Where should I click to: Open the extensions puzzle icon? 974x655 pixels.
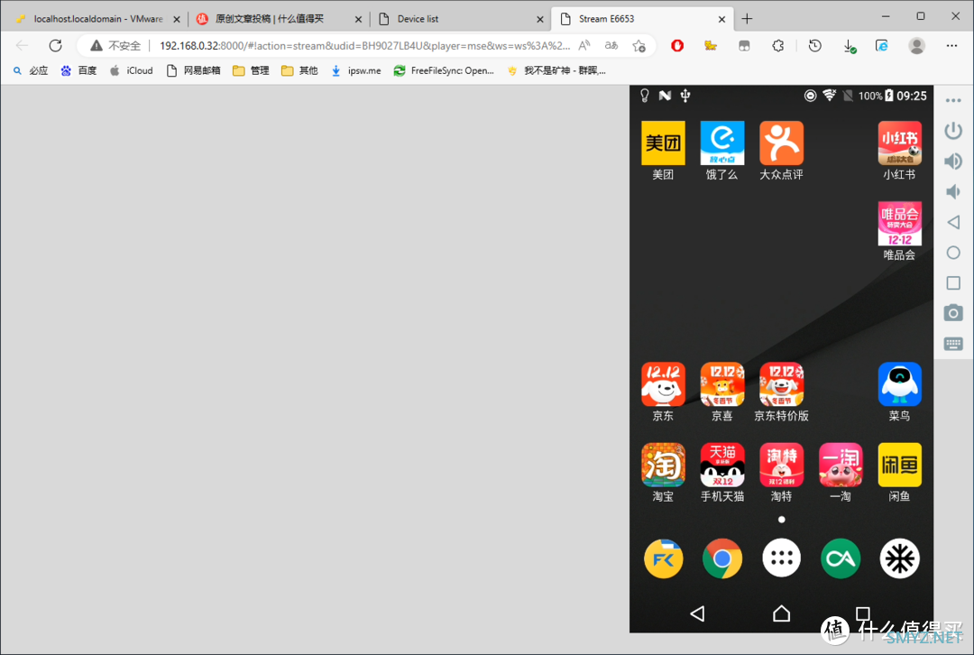(777, 45)
